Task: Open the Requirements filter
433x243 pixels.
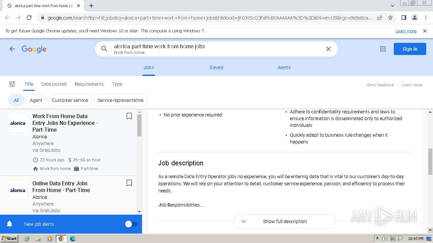Action: point(89,84)
